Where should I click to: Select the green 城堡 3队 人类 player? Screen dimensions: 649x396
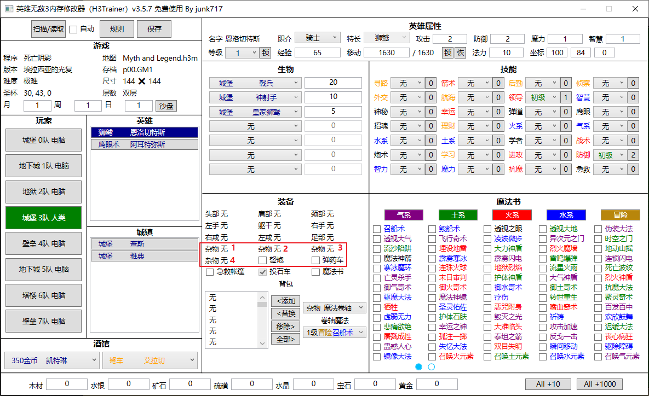click(44, 218)
